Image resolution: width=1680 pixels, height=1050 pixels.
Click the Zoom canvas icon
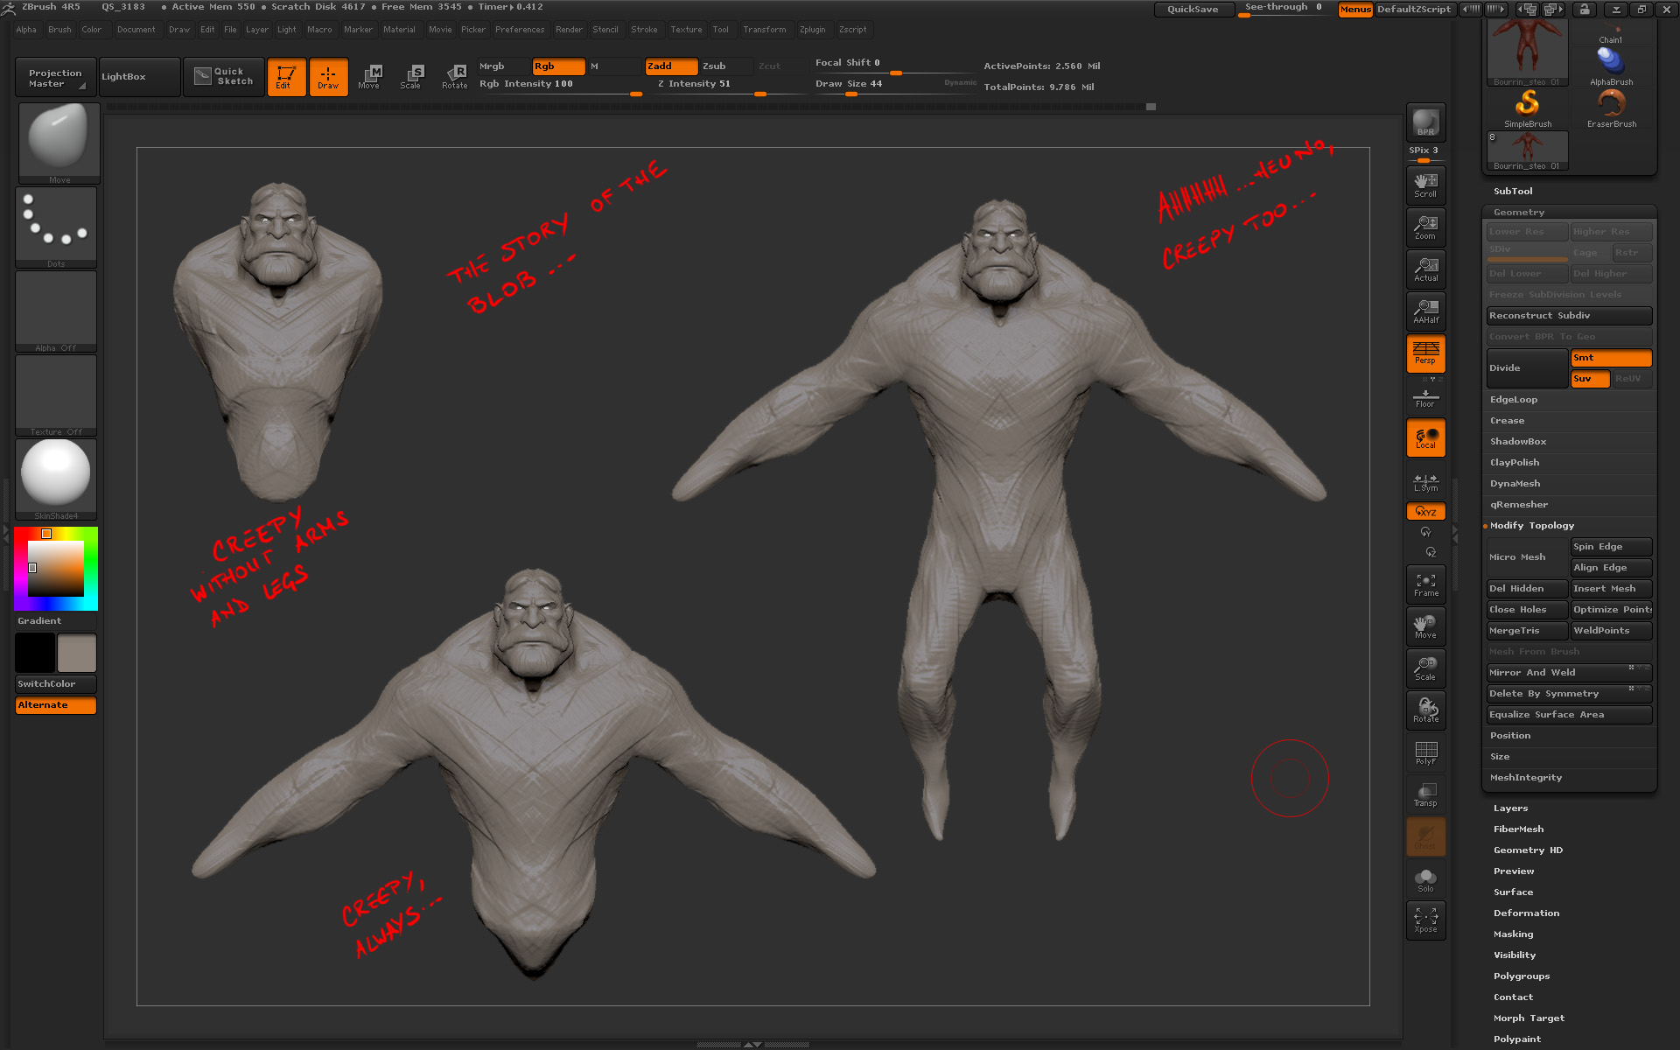[1425, 227]
